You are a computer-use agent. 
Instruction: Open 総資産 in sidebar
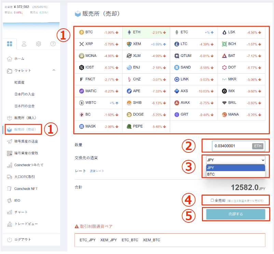point(19,83)
